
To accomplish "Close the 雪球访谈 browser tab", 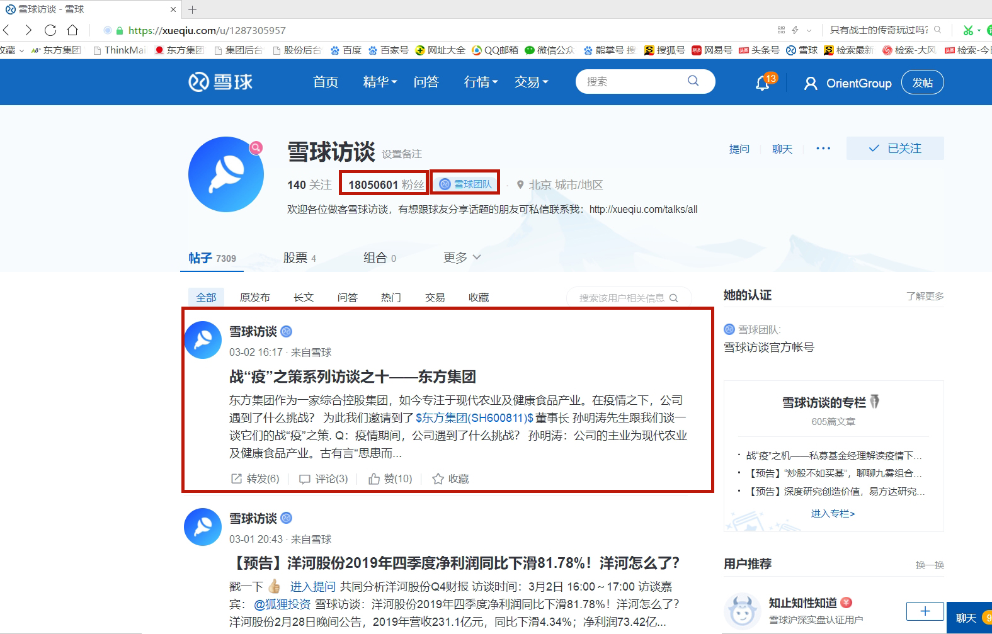I will coord(173,9).
